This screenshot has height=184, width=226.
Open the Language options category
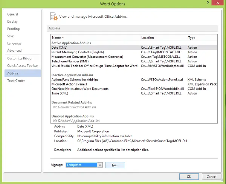(14, 43)
